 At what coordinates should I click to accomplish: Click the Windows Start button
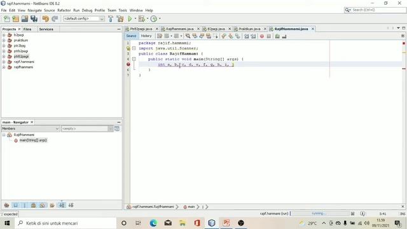click(x=7, y=223)
